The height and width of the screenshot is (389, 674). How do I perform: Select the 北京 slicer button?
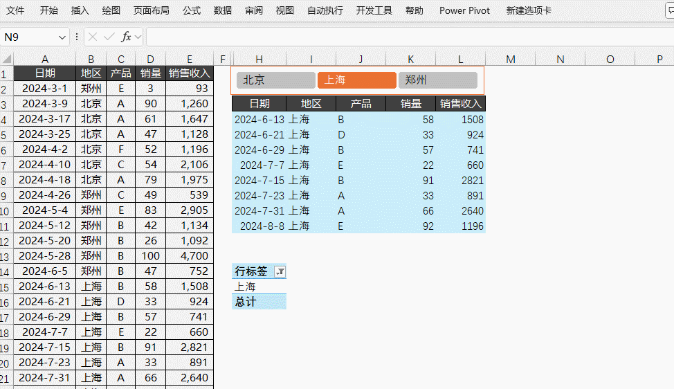pos(276,80)
